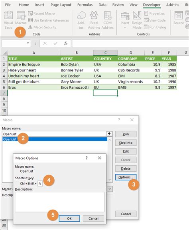Confirm Macro Options with OK
The height and width of the screenshot is (230, 189).
(69, 218)
